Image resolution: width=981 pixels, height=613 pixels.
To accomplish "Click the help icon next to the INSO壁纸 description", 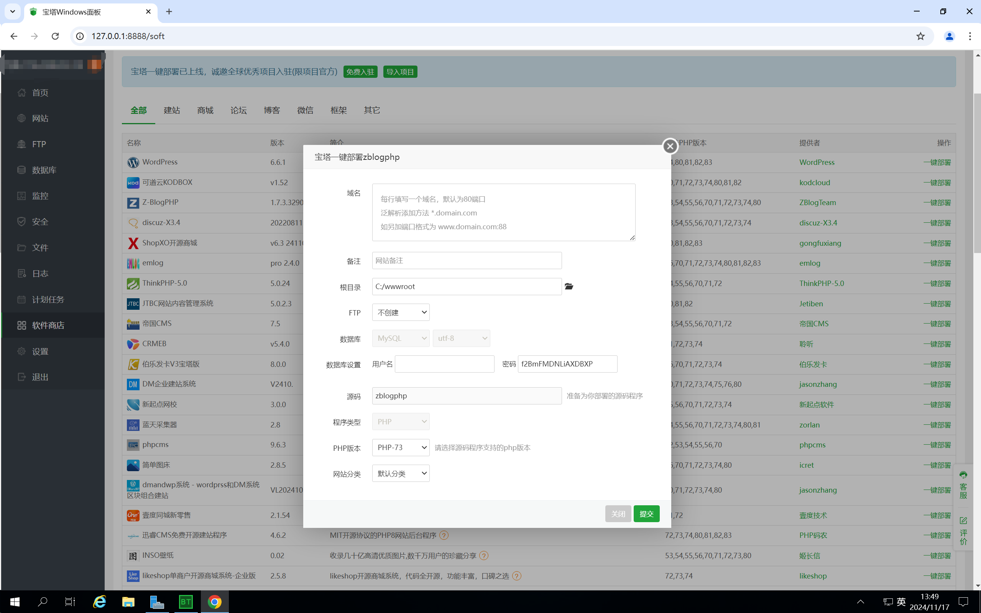I will pos(484,555).
